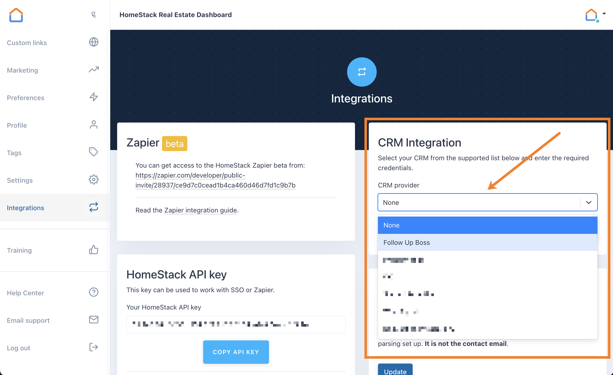The height and width of the screenshot is (375, 613).
Task: Open the Zapier integration guide link
Action: (x=201, y=210)
